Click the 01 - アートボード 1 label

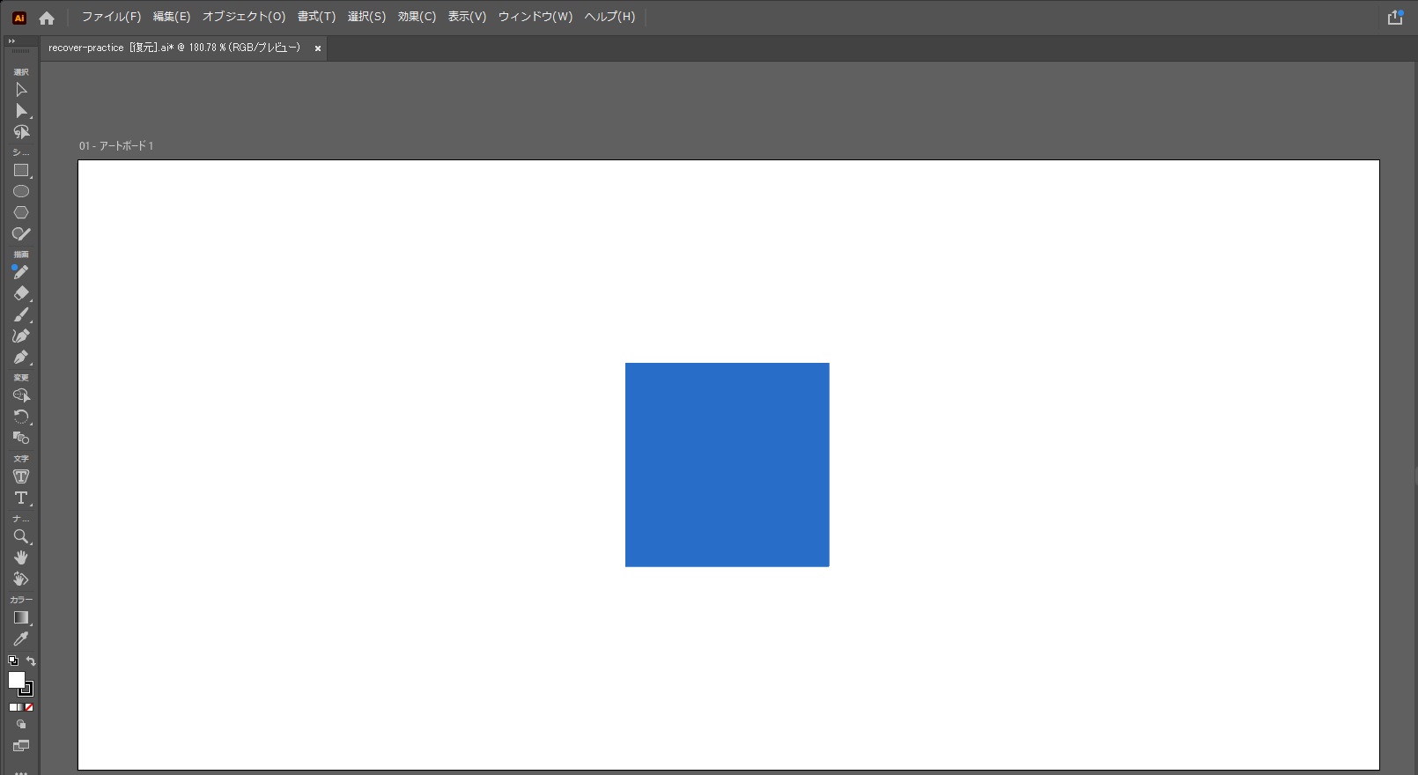point(116,146)
